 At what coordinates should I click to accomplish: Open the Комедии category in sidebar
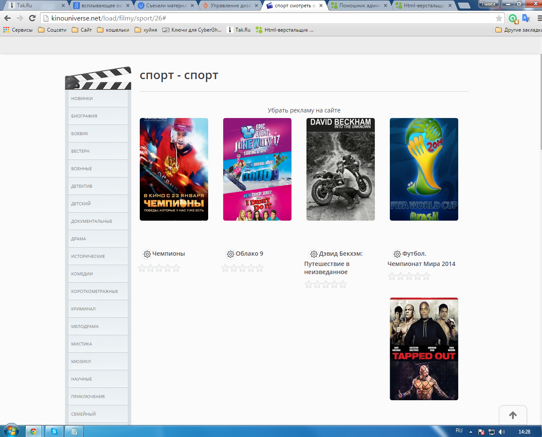click(x=82, y=274)
